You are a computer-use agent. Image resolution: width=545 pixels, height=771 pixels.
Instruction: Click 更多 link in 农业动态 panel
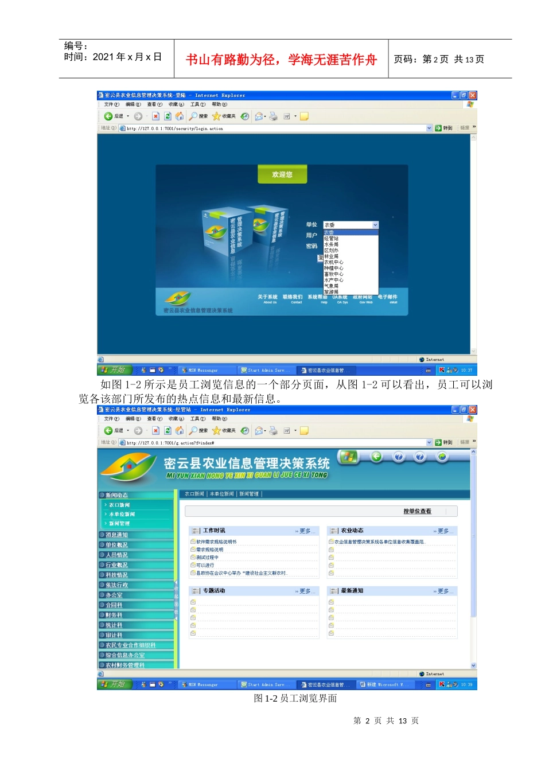[443, 531]
